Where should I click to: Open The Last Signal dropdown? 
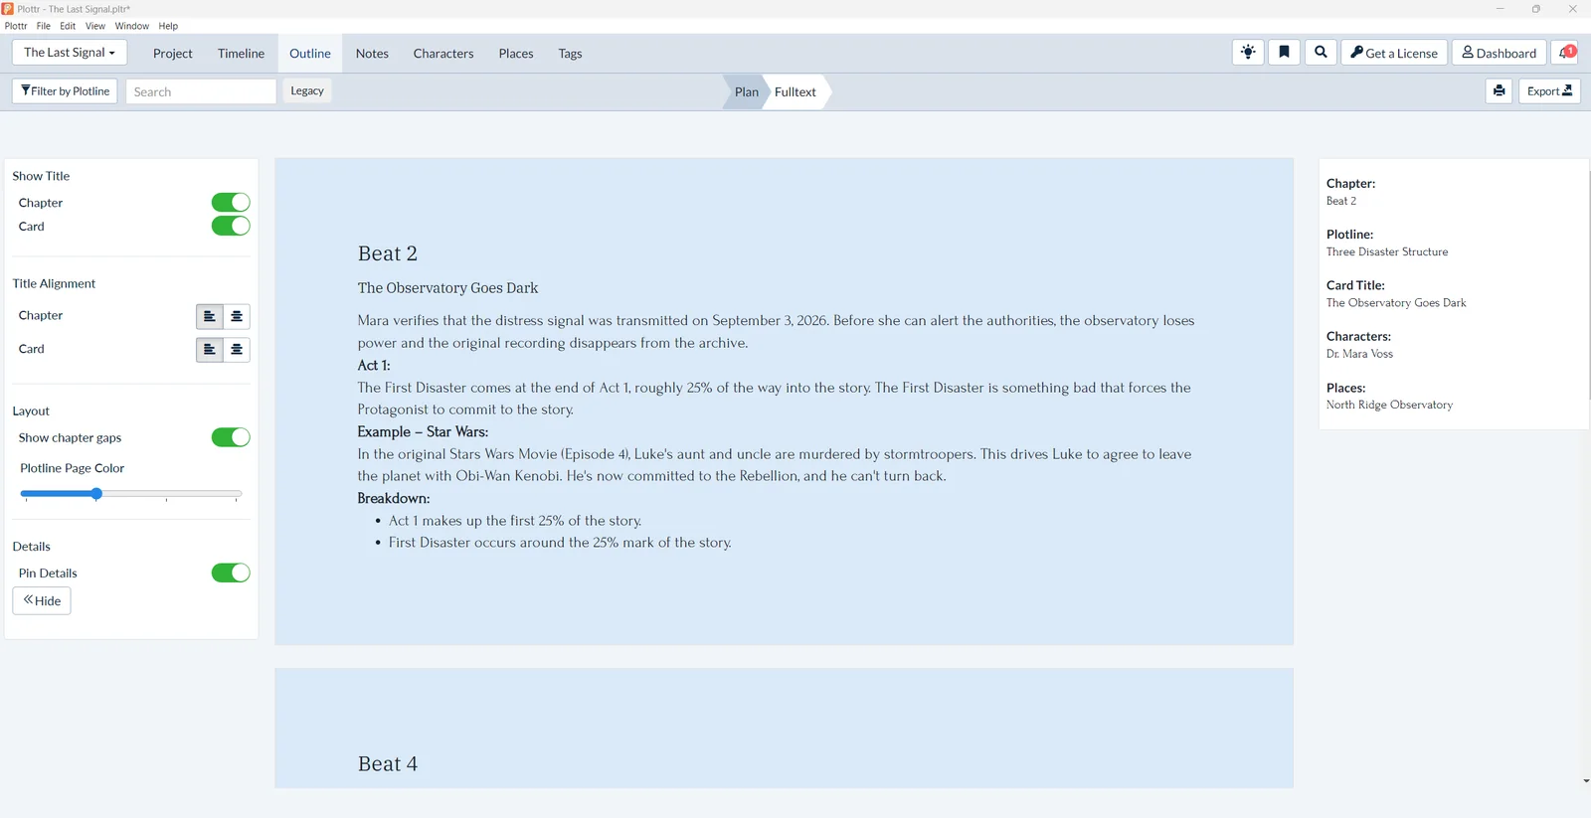[70, 53]
